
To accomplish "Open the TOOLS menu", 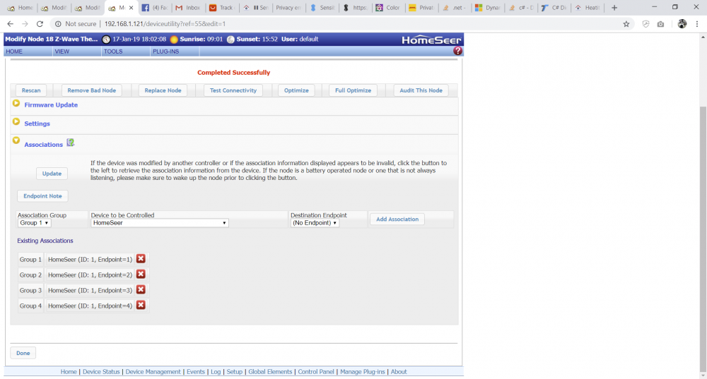I will coord(113,52).
